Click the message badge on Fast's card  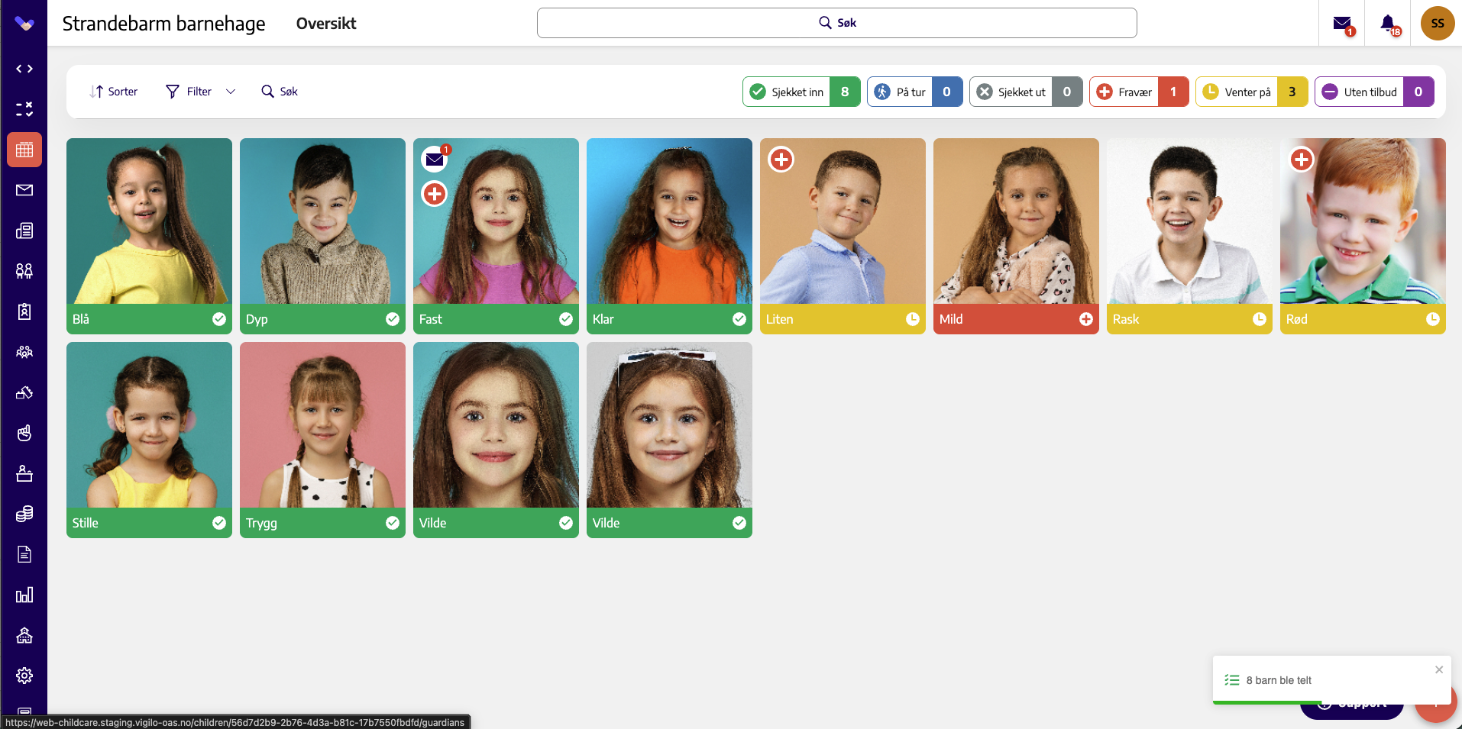pos(435,160)
